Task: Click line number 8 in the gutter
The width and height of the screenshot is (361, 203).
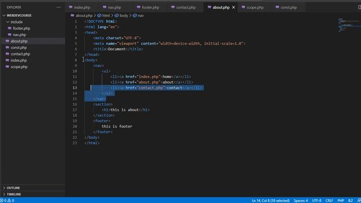Action: (x=76, y=60)
